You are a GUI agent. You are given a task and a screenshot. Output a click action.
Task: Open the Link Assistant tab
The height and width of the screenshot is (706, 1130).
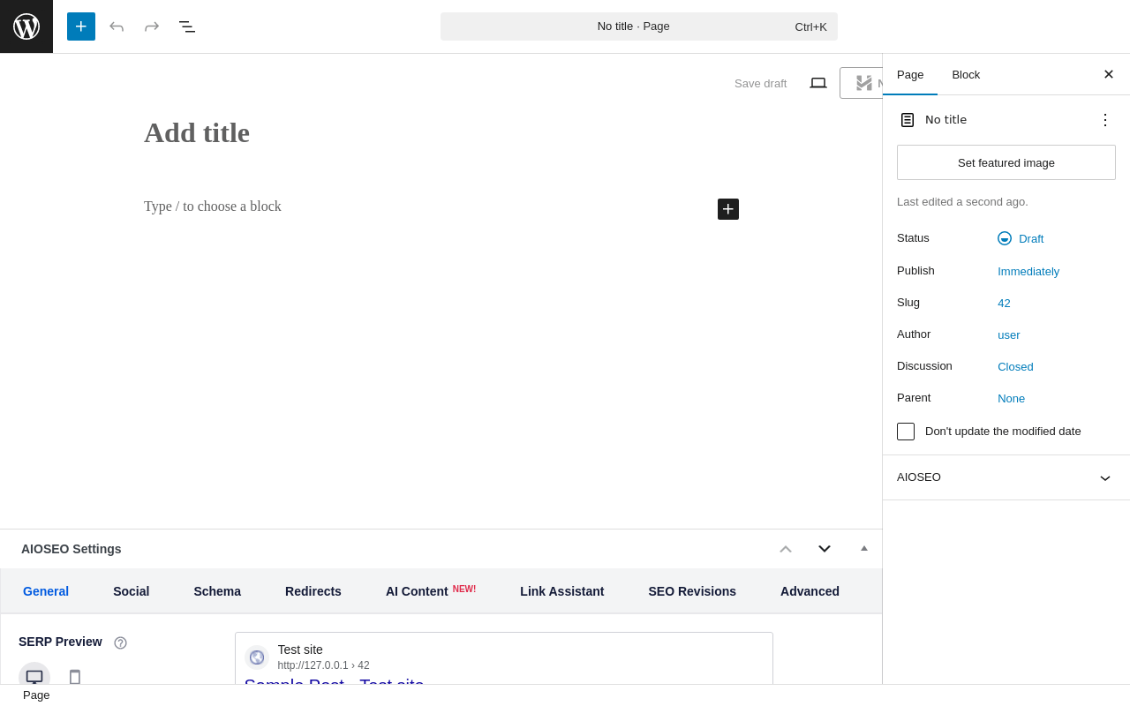(562, 591)
